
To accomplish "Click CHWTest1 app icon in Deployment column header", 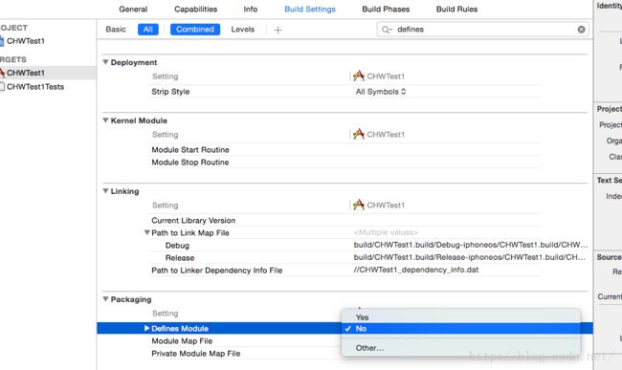I will point(359,76).
